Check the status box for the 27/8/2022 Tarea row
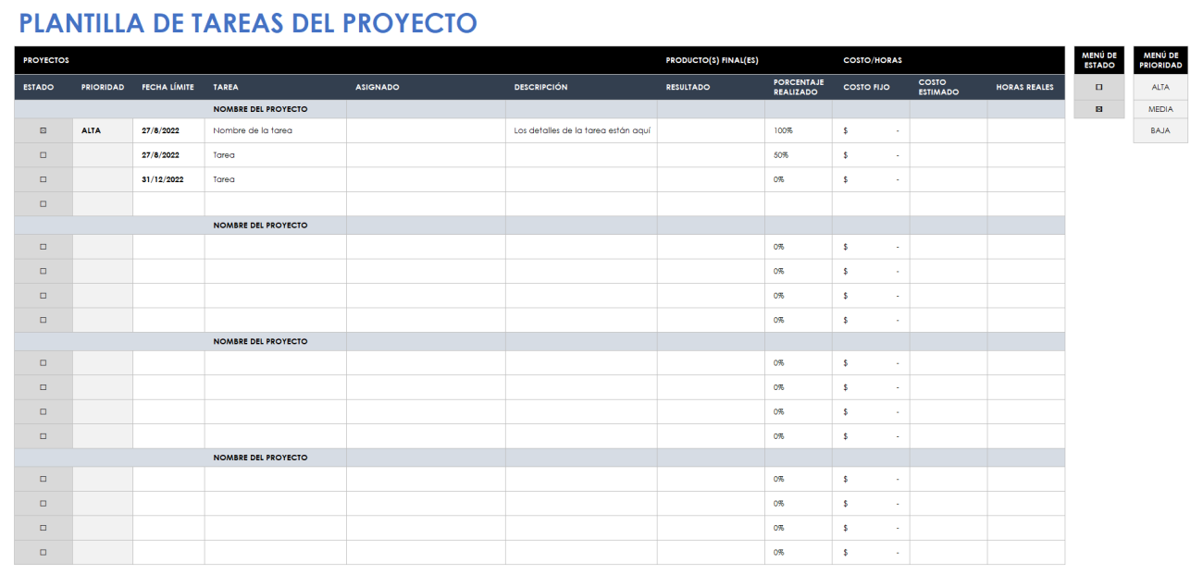The width and height of the screenshot is (1203, 574). point(43,154)
